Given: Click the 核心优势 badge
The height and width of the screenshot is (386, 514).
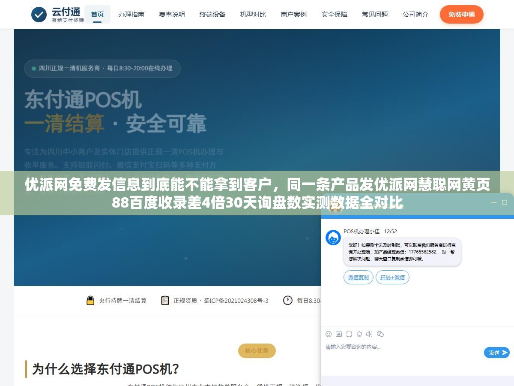Looking at the screenshot, I should coord(257,351).
